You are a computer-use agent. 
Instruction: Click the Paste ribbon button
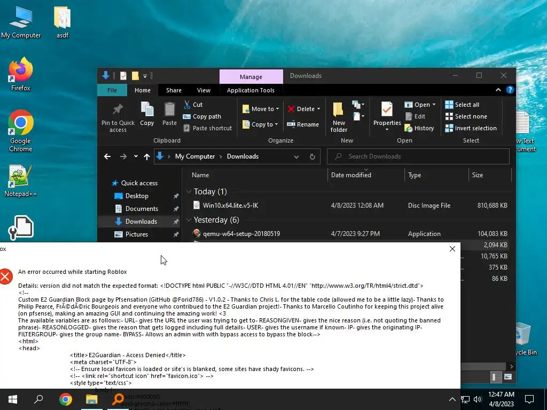tap(169, 114)
